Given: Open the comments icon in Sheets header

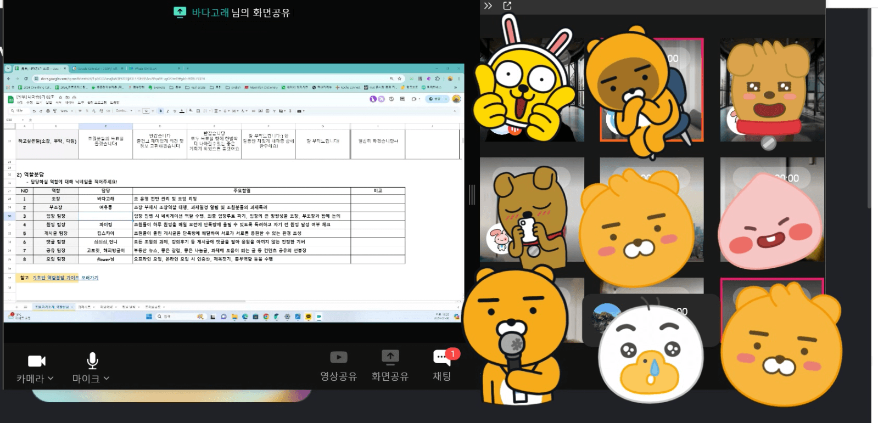Looking at the screenshot, I should pos(402,99).
